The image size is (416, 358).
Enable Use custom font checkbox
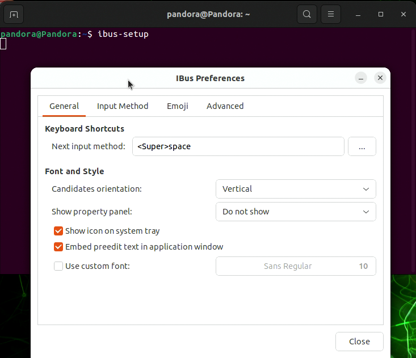coord(58,266)
